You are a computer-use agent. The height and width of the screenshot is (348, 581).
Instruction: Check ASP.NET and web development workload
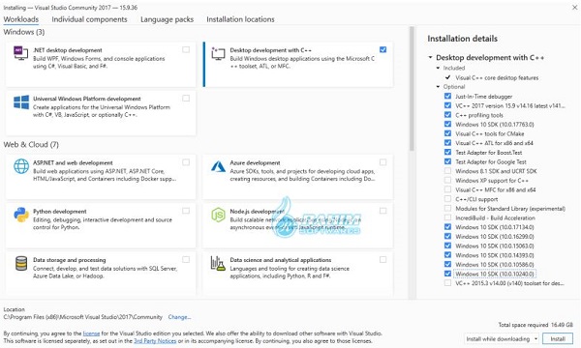click(x=186, y=162)
